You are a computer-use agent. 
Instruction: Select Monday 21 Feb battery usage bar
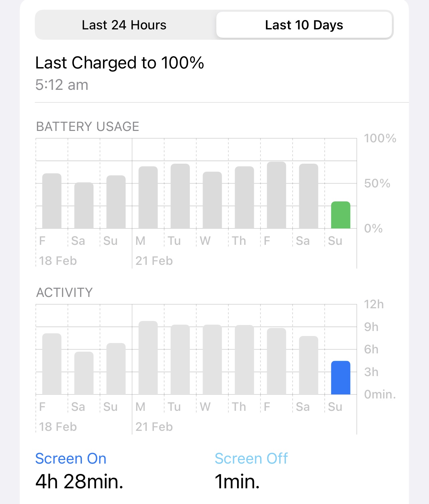pos(148,197)
